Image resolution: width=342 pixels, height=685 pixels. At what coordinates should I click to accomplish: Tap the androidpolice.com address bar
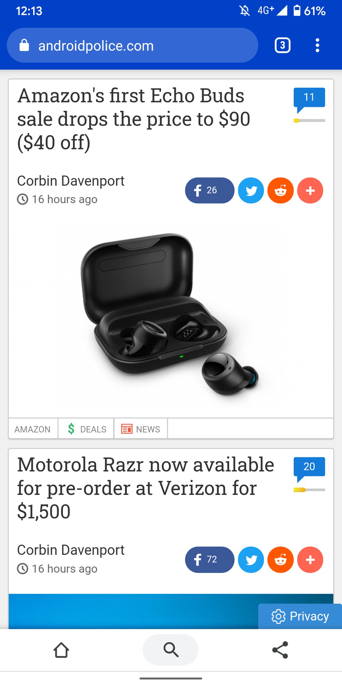tap(132, 45)
